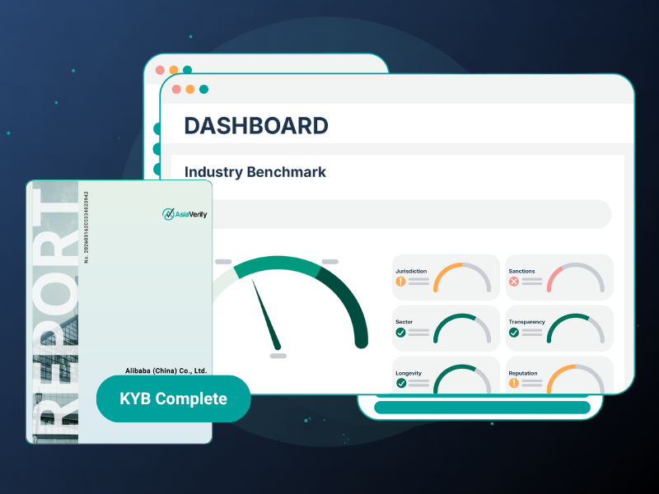Image resolution: width=659 pixels, height=494 pixels.
Task: Click the Industry Benchmark heading
Action: pyautogui.click(x=255, y=172)
